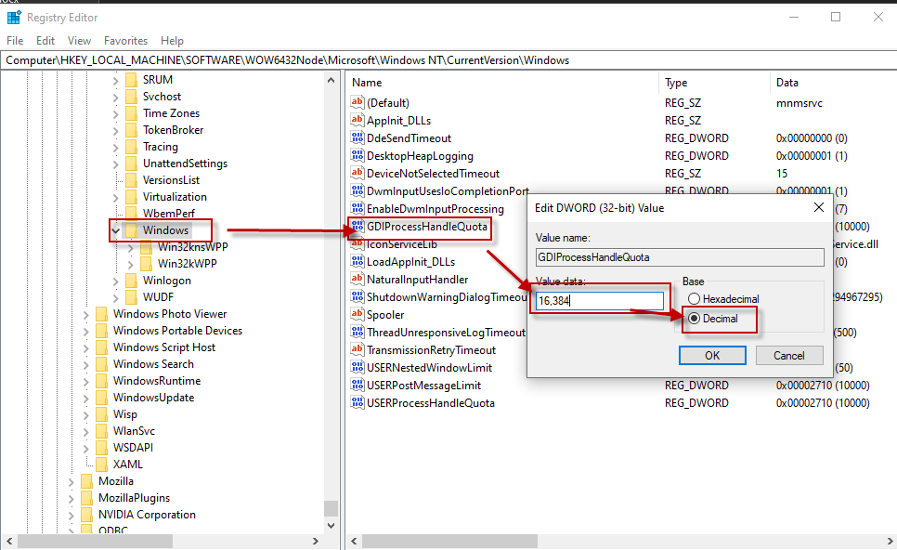897x550 pixels.
Task: Click the USERProcessHandleQuota DWORD icon
Action: coord(357,402)
